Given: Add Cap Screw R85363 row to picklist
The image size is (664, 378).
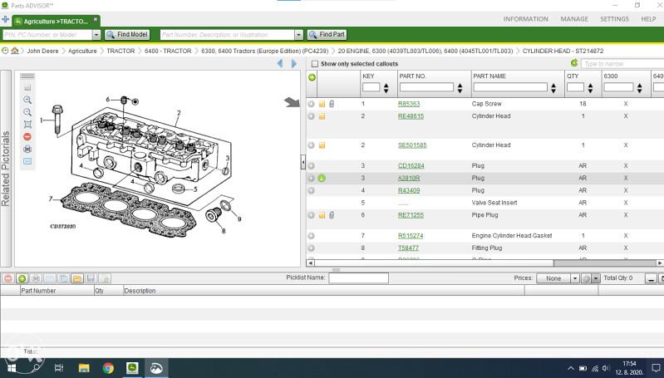Looking at the screenshot, I should [312, 104].
